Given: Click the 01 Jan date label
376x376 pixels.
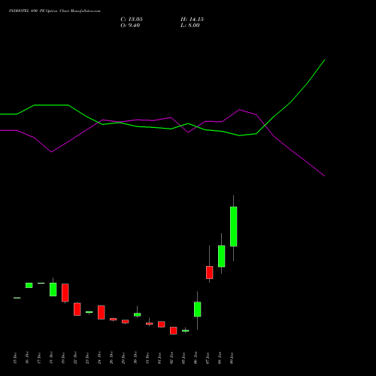Looking at the screenshot, I should pyautogui.click(x=159, y=358).
